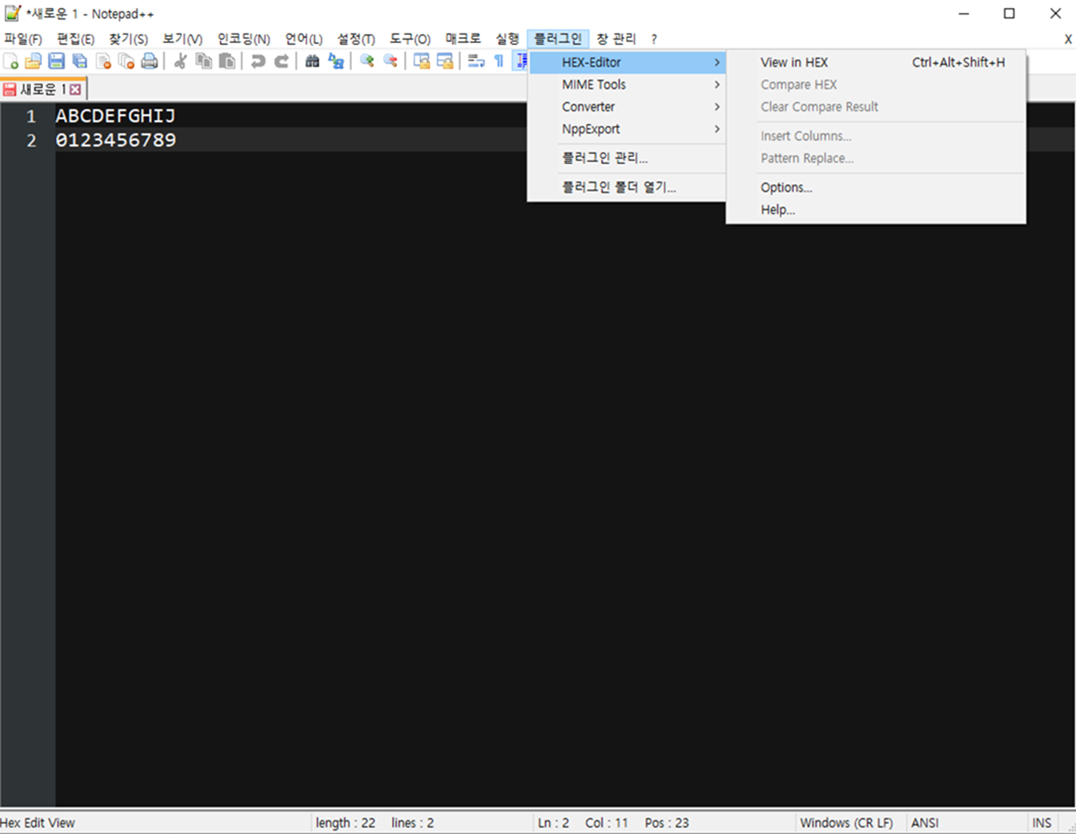This screenshot has height=834, width=1076.
Task: Click ANSI encoding in status bar
Action: click(x=925, y=823)
